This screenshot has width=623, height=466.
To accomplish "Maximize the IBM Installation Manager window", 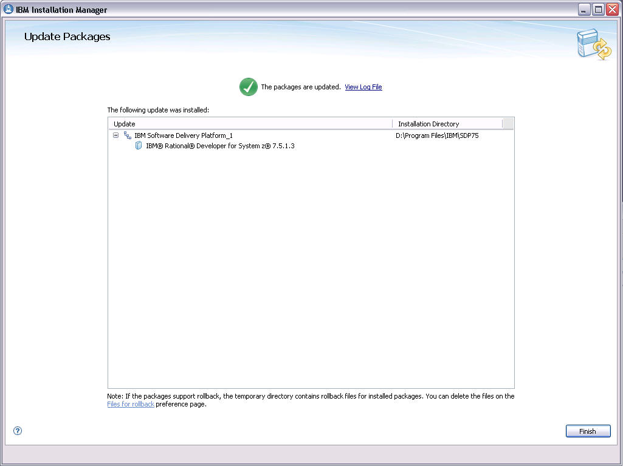I will point(598,10).
